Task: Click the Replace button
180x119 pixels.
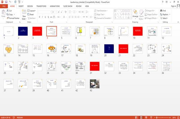Action: tap(165, 15)
